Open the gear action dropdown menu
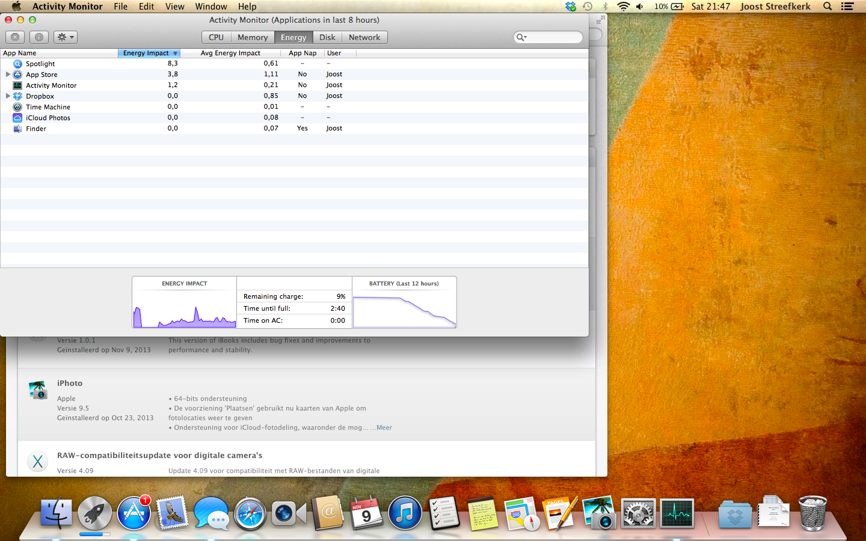The image size is (866, 541). pos(66,37)
